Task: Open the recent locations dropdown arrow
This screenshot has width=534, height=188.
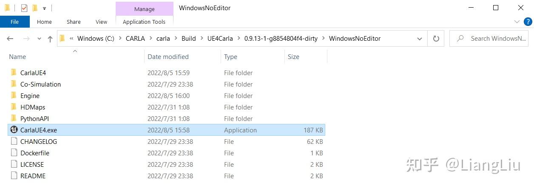Action: point(39,39)
